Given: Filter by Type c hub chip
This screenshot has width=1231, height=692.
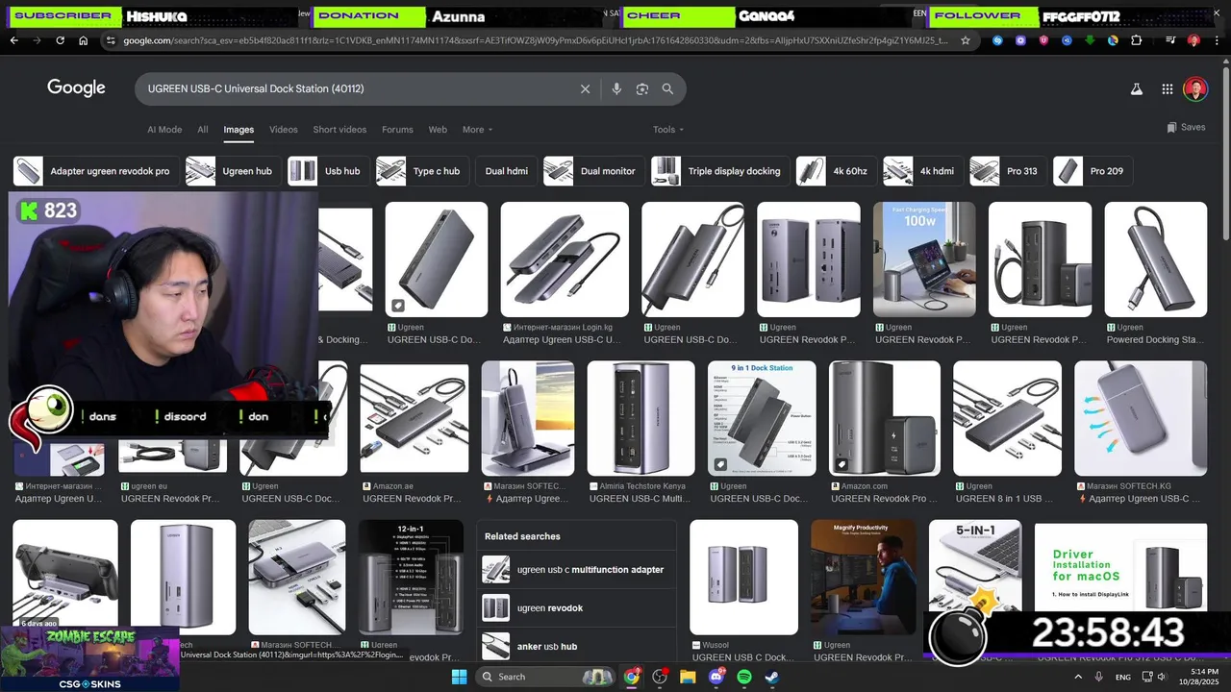Looking at the screenshot, I should tap(422, 171).
